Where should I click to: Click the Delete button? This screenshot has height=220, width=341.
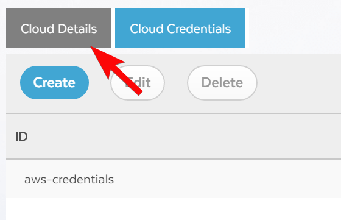click(222, 83)
